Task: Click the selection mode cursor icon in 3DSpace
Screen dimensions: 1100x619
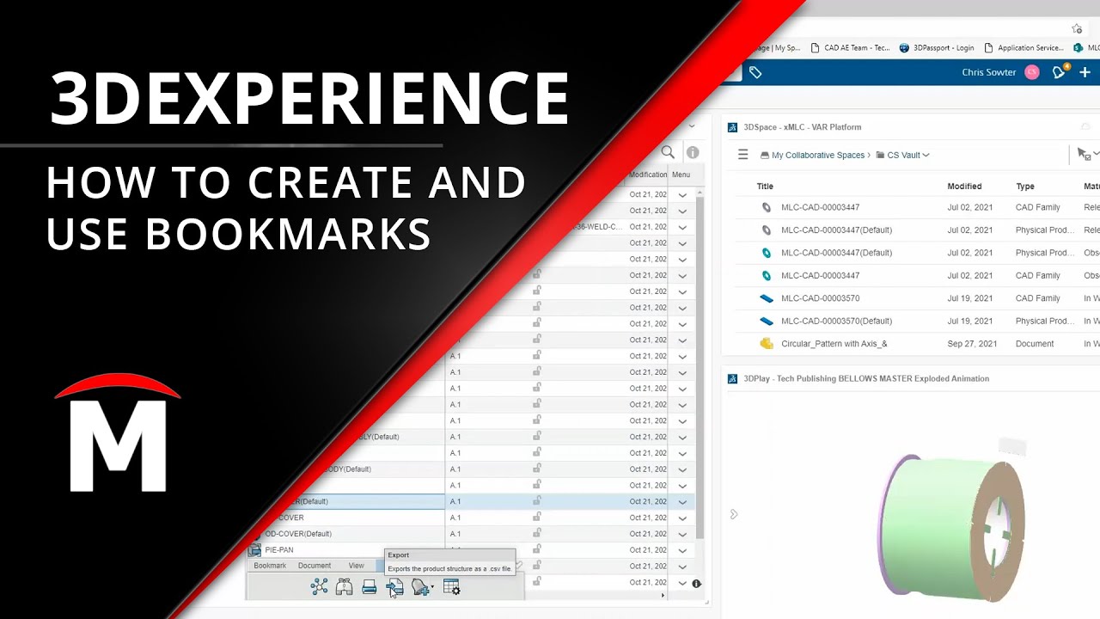Action: click(1084, 154)
